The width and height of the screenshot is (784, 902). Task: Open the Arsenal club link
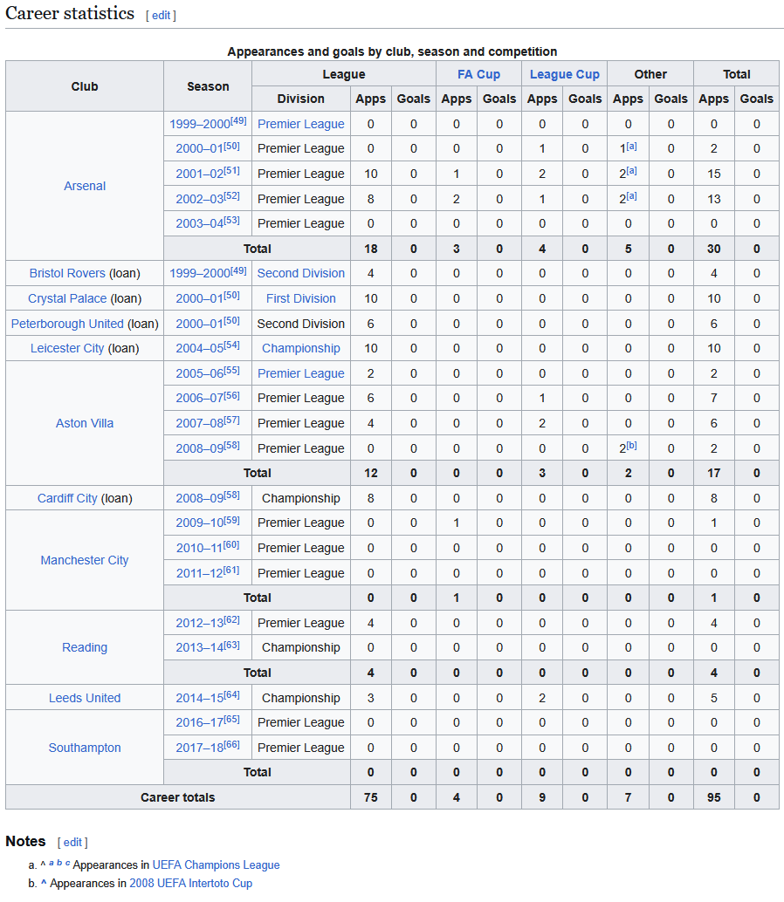(85, 186)
